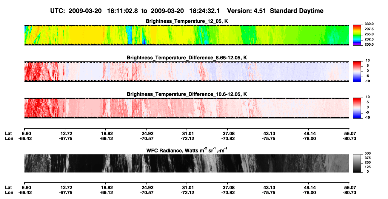Click upper axis latitude value 18.82
Image resolution: width=388 pixels, height=199 pixels.
click(x=105, y=133)
